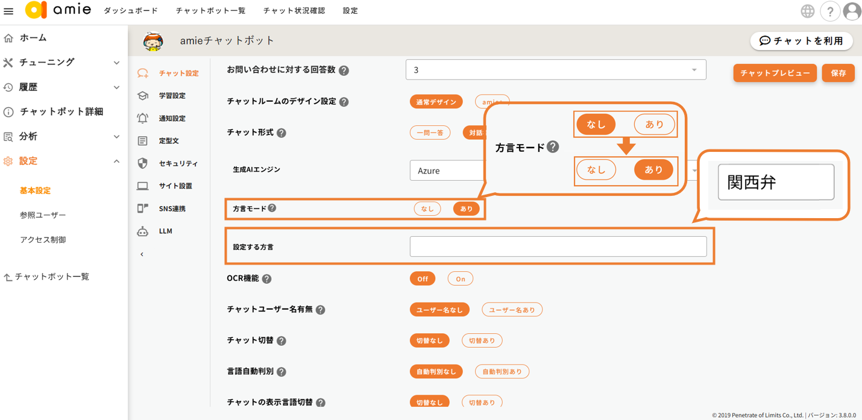Expand the チューニング sidebar section

(x=116, y=63)
